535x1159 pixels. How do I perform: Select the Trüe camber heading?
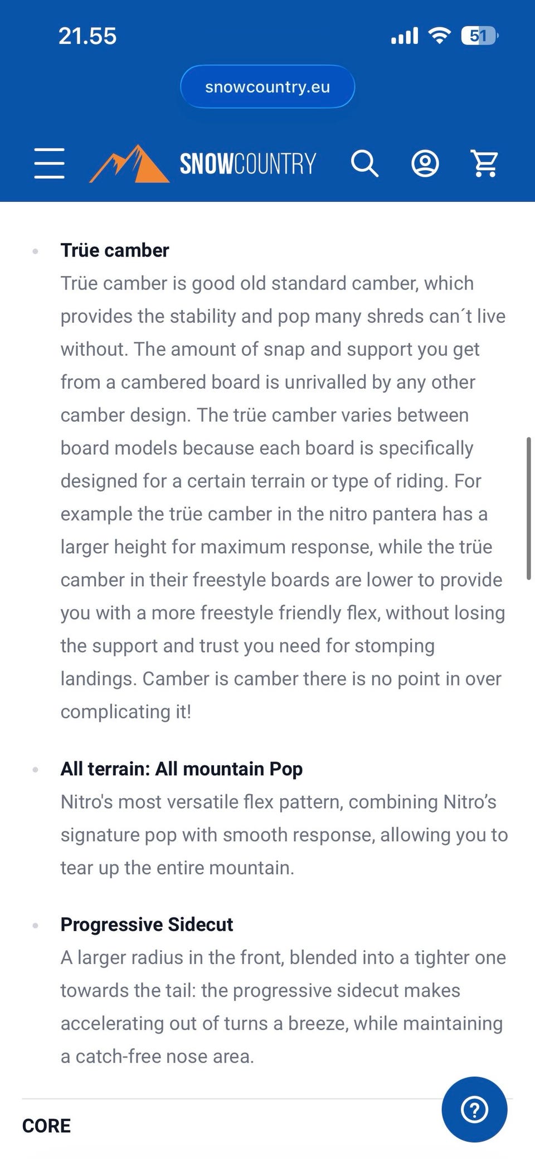click(115, 250)
